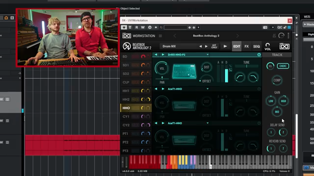Click the first layer VOL knob
Screen dimensions: 314x176
[162, 68]
